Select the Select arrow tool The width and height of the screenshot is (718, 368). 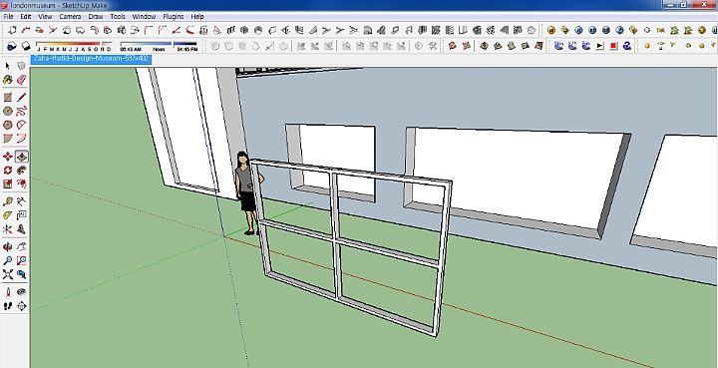click(8, 66)
